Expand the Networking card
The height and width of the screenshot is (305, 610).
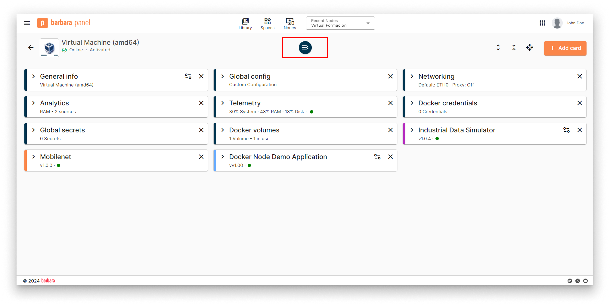[412, 76]
